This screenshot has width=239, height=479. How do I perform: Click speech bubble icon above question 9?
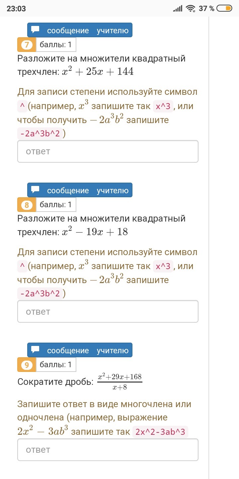(36, 350)
